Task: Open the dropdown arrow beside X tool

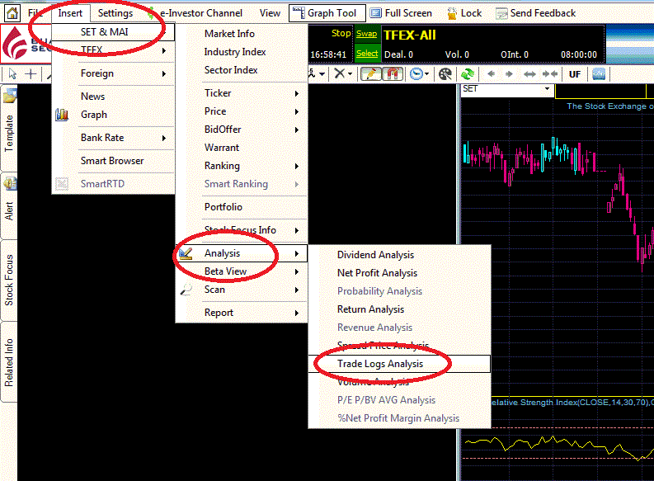Action: tap(350, 74)
